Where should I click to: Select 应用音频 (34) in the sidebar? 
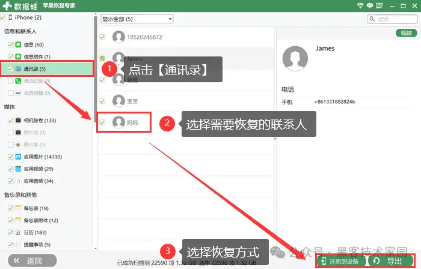click(x=38, y=181)
